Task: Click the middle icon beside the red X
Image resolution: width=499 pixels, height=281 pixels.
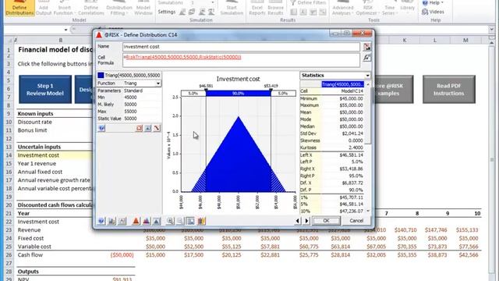Action: [148, 128]
